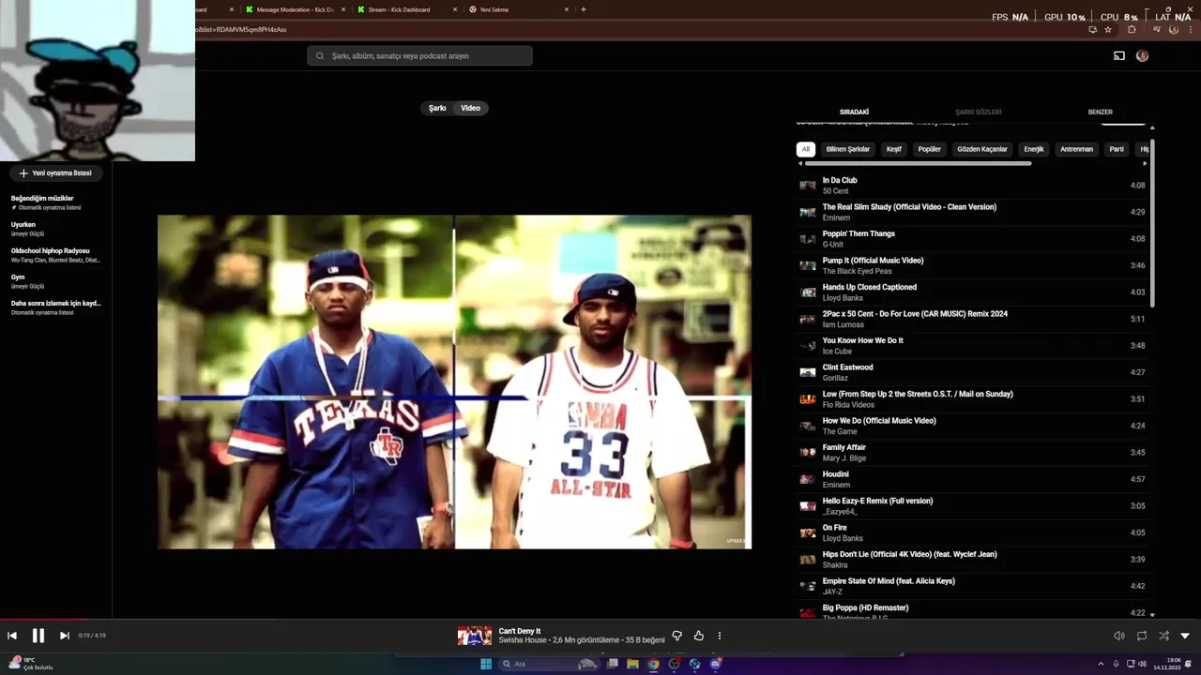Create a new playlist with Yeni oynatma listesi
Image resolution: width=1201 pixels, height=675 pixels.
point(55,172)
